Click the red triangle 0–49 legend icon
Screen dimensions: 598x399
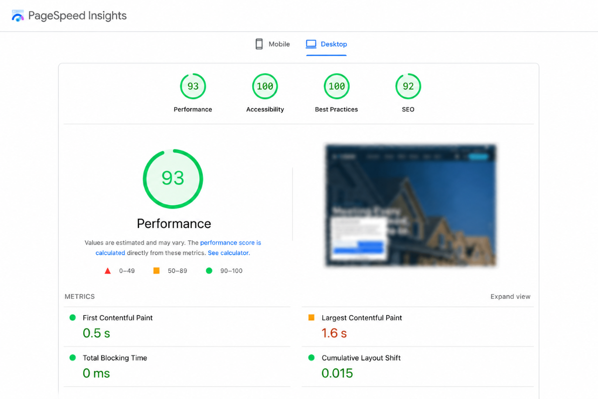pyautogui.click(x=108, y=271)
